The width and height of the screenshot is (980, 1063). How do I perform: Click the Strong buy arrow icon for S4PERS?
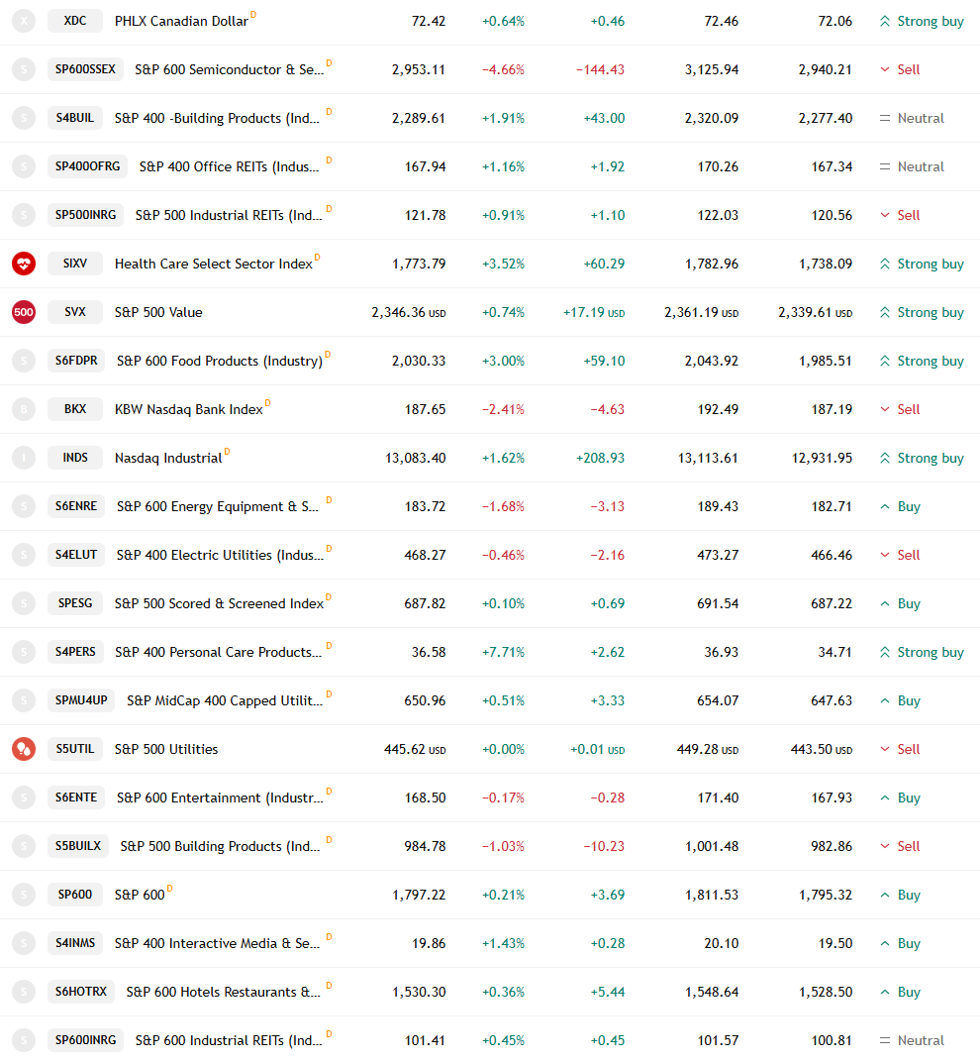coord(885,652)
